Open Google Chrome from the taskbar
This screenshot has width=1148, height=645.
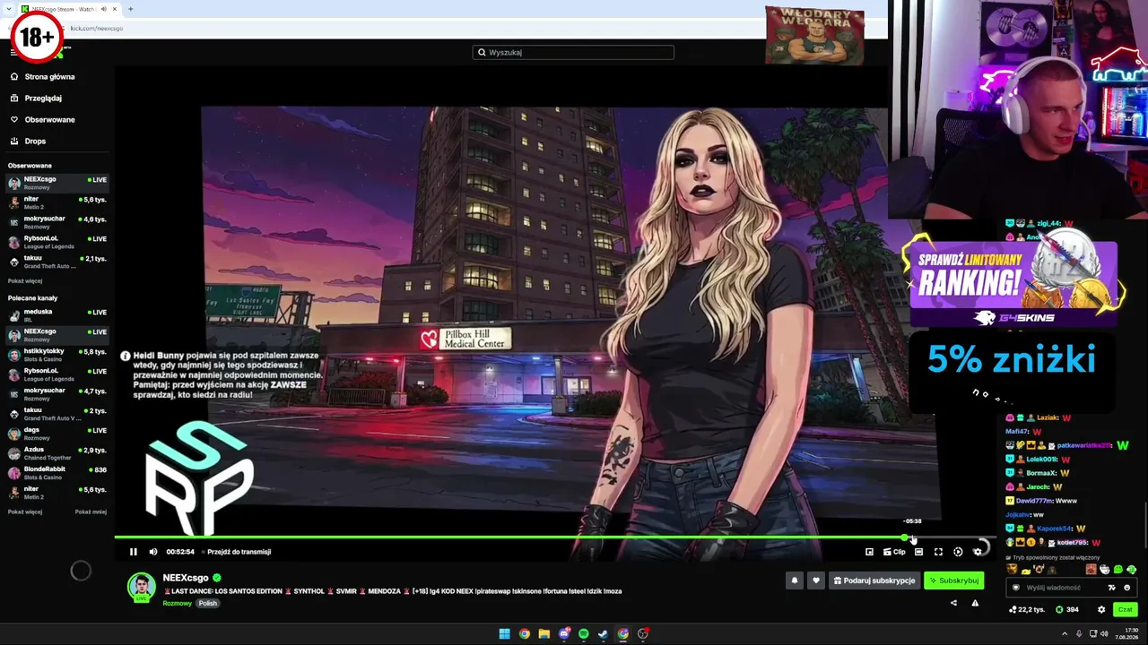[x=525, y=634]
